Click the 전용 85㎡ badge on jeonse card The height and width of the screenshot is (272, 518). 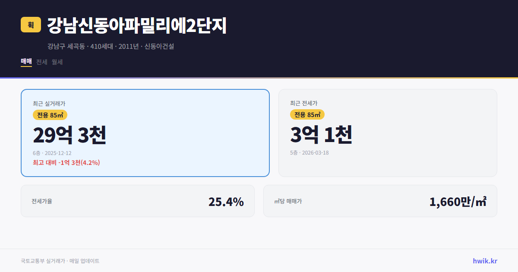pyautogui.click(x=308, y=115)
